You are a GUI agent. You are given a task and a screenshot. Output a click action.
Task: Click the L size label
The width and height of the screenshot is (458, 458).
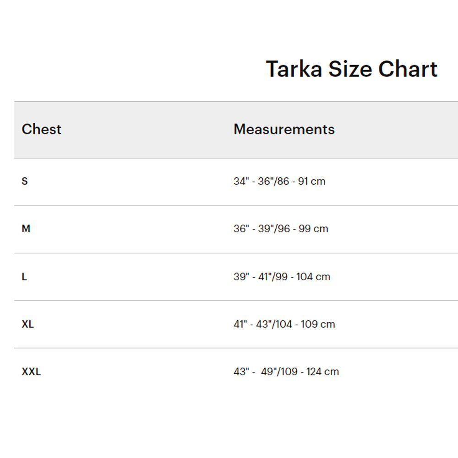(x=24, y=276)
